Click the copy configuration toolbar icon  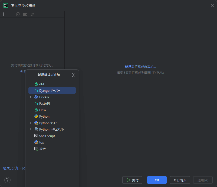click(x=18, y=14)
